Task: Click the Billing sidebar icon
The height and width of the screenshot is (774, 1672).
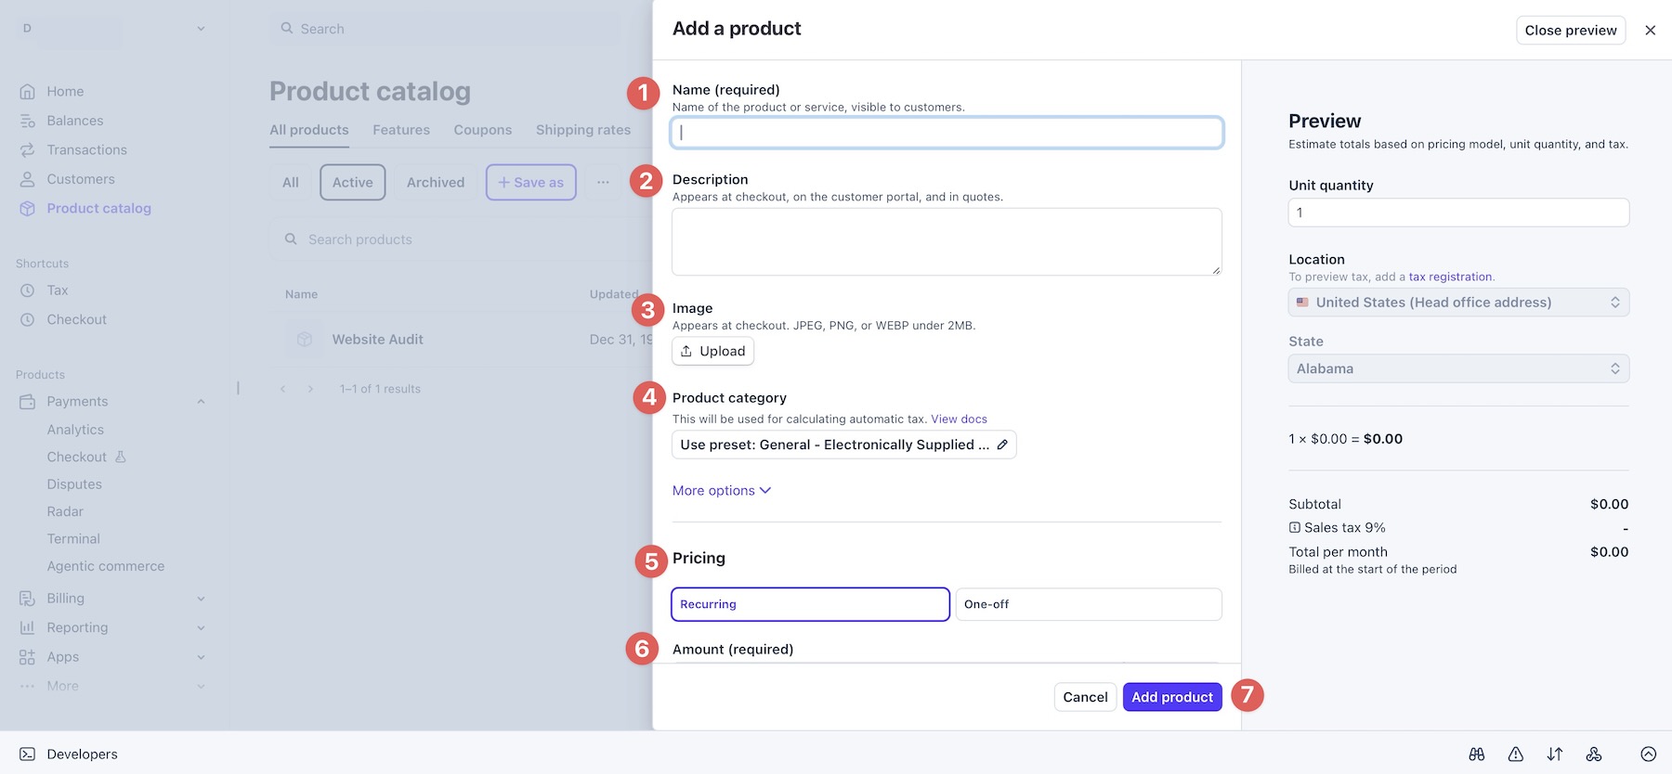Action: coord(28,599)
